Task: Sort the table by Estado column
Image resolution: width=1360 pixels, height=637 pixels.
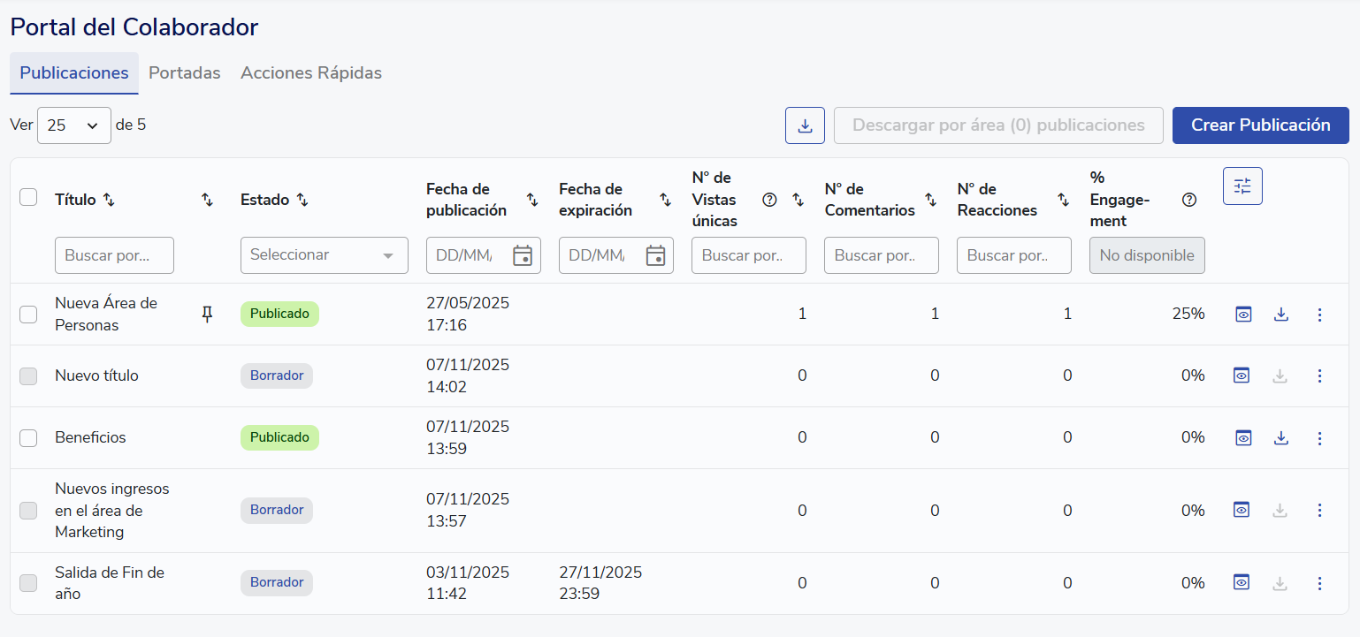Action: click(x=302, y=200)
